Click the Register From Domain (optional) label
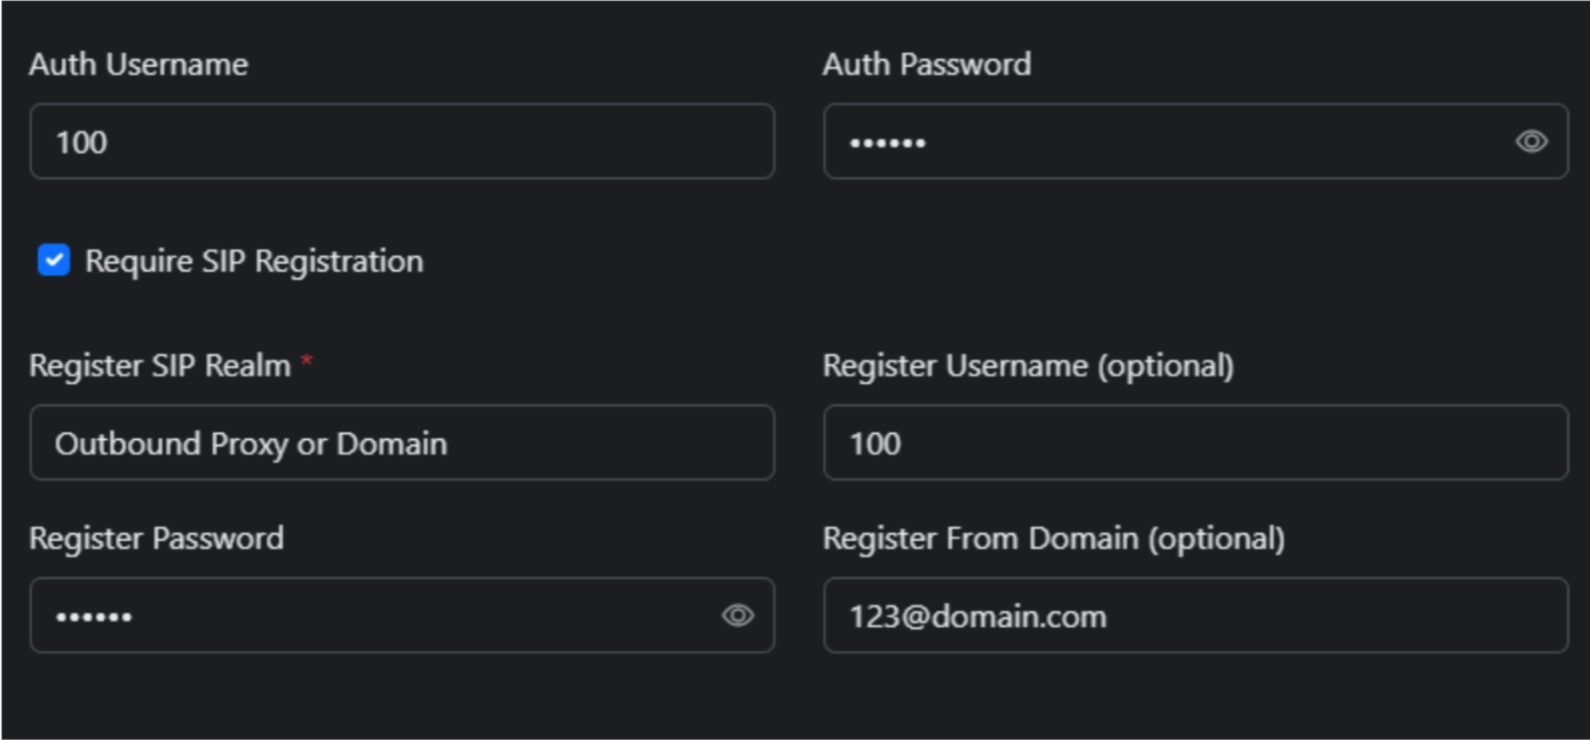Viewport: 1590px width, 740px height. [x=1054, y=537]
